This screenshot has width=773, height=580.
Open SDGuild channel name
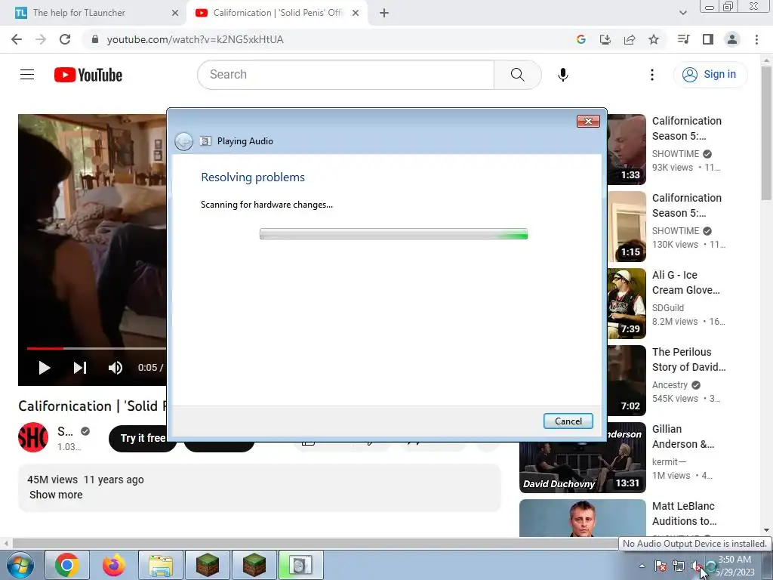pos(667,308)
